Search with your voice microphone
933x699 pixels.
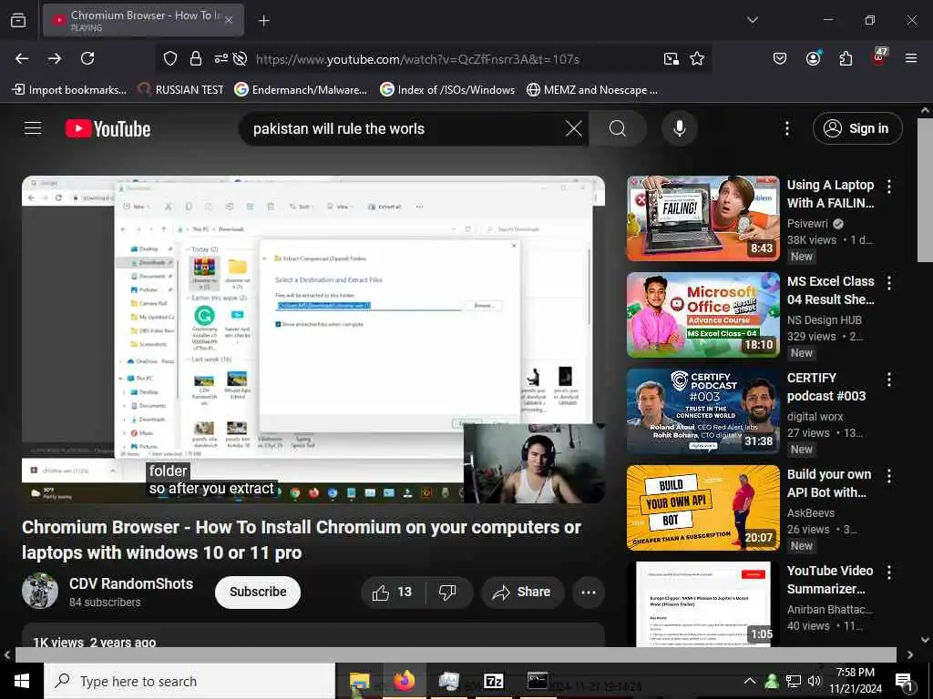coord(680,128)
